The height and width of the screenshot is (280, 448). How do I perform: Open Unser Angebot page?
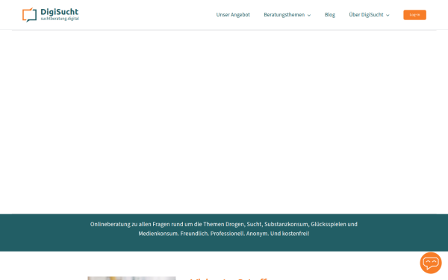point(233,15)
